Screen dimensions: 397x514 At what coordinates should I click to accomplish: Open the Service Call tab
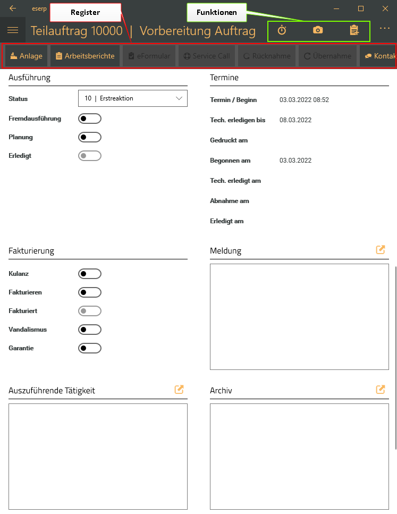(207, 56)
